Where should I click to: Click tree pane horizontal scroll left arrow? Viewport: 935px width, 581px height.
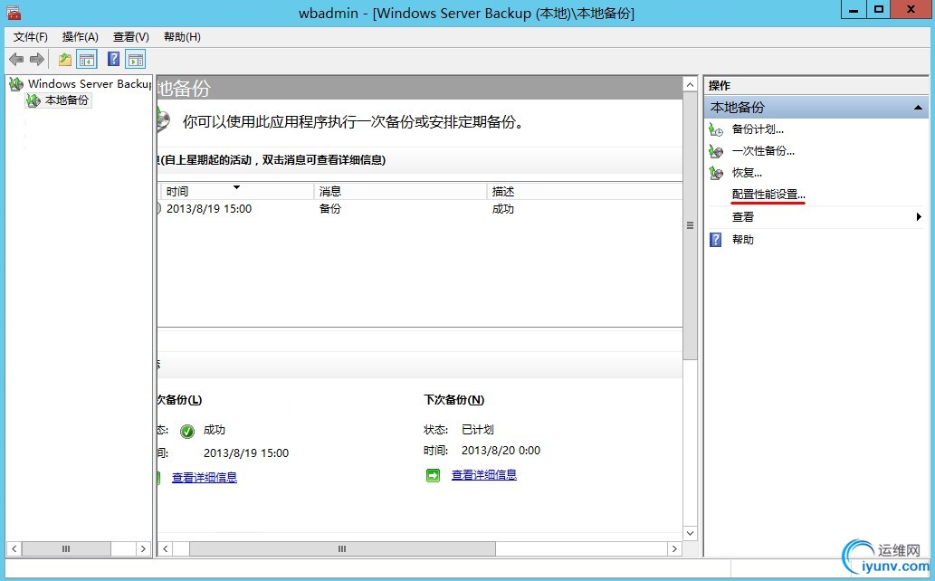14,548
